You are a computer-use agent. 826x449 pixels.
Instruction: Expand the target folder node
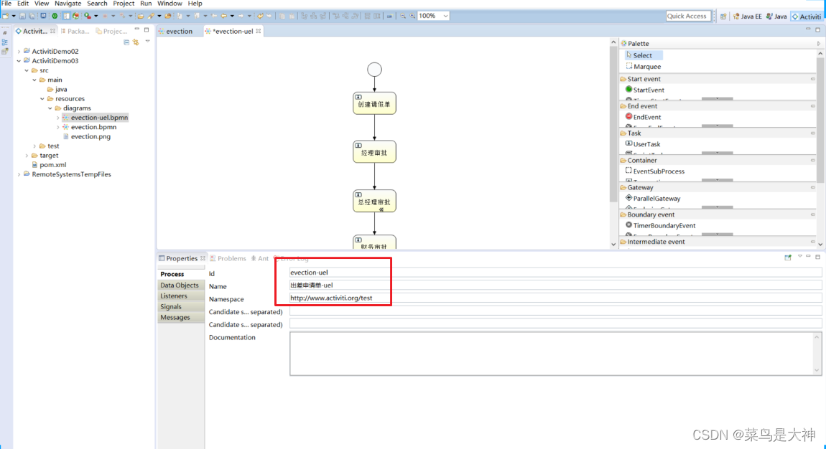(x=27, y=156)
